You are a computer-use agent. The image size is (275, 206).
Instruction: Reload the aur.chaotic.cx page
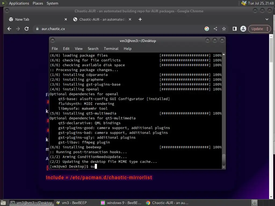click(27, 29)
